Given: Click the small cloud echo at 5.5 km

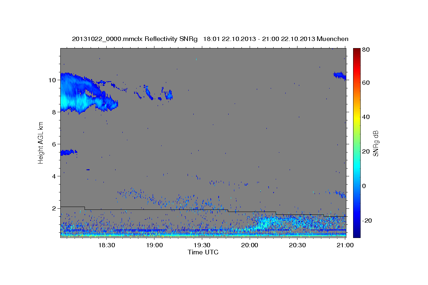Looking at the screenshot, I should pyautogui.click(x=68, y=152).
